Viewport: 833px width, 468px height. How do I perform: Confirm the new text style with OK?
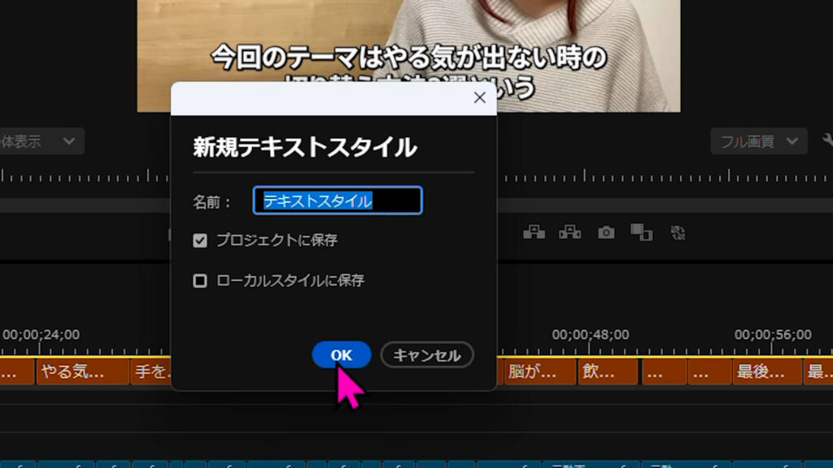coord(339,355)
